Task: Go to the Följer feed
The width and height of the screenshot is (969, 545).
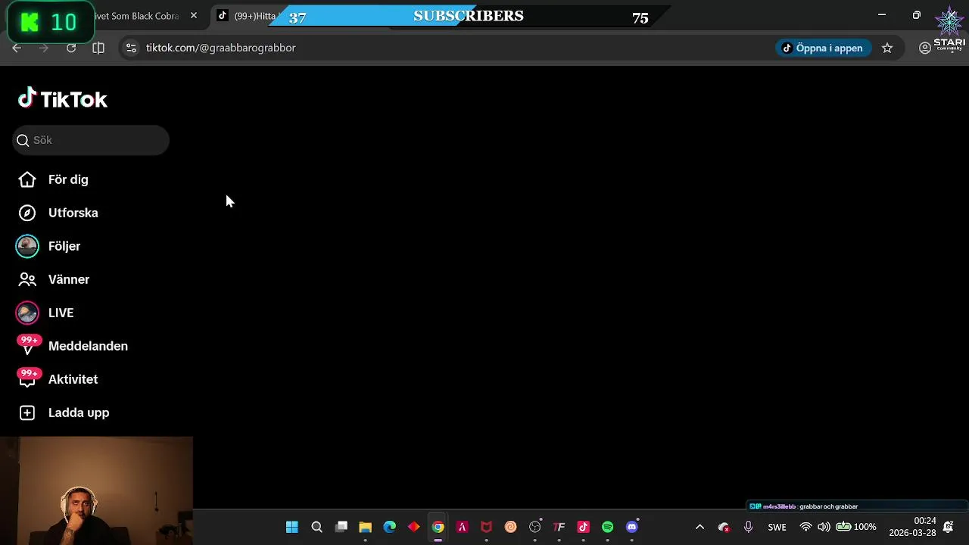Action: click(x=64, y=246)
